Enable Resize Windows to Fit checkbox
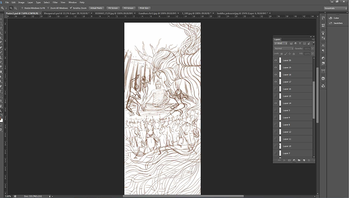Screen dimensions: 352x198 click(22, 8)
